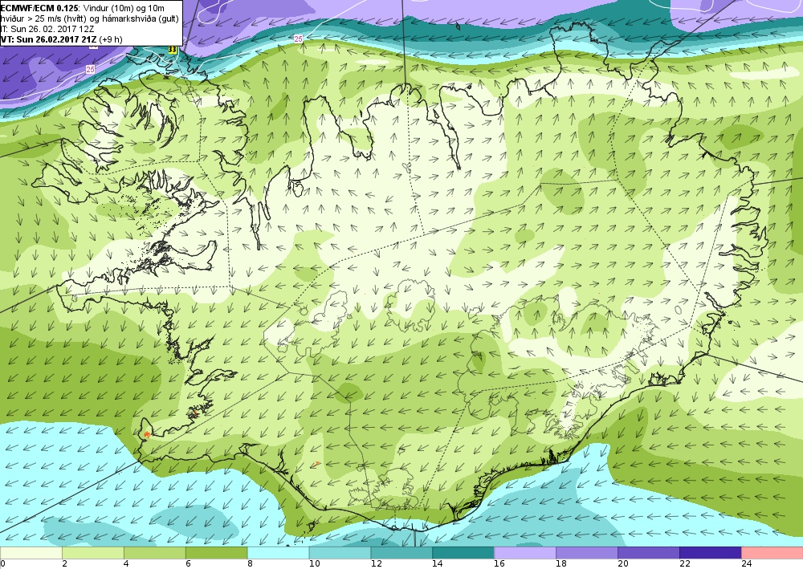Click the legend scale label '16'
803x569 pixels.
click(499, 564)
